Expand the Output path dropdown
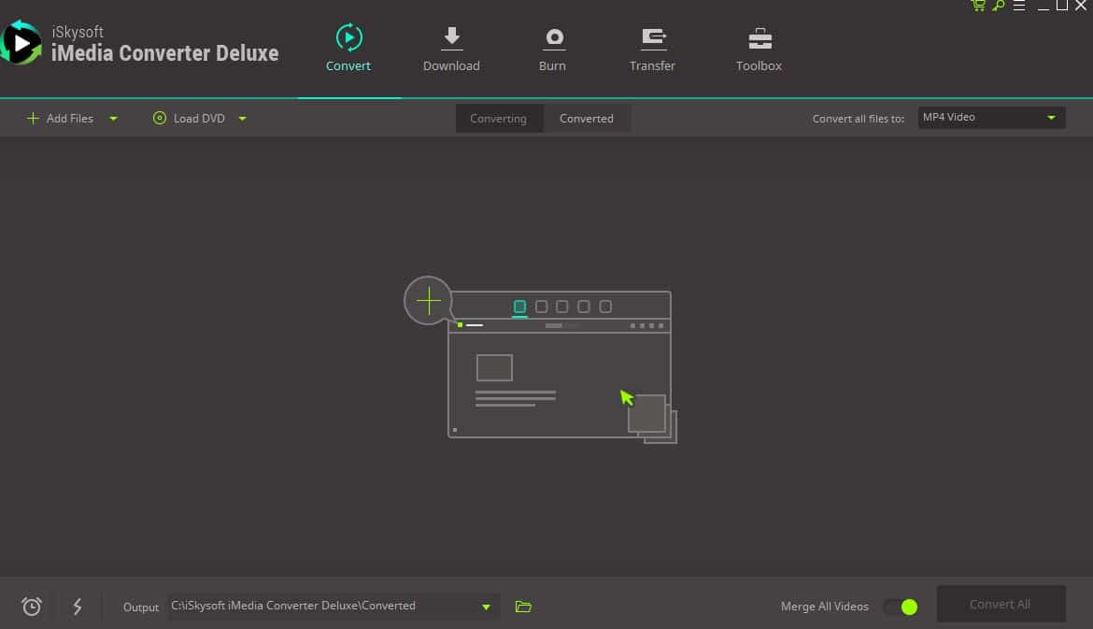This screenshot has width=1093, height=629. click(486, 606)
